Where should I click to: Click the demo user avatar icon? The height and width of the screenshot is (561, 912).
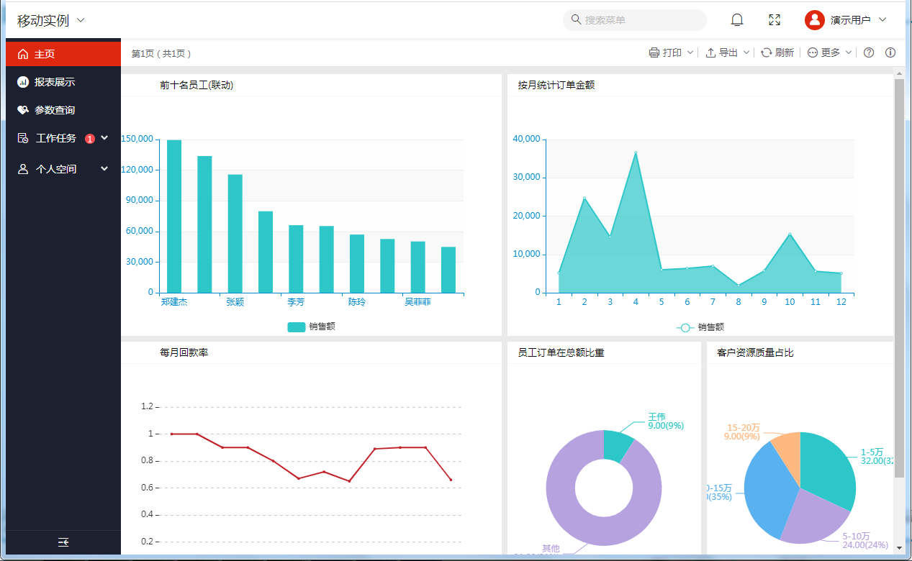(x=814, y=20)
